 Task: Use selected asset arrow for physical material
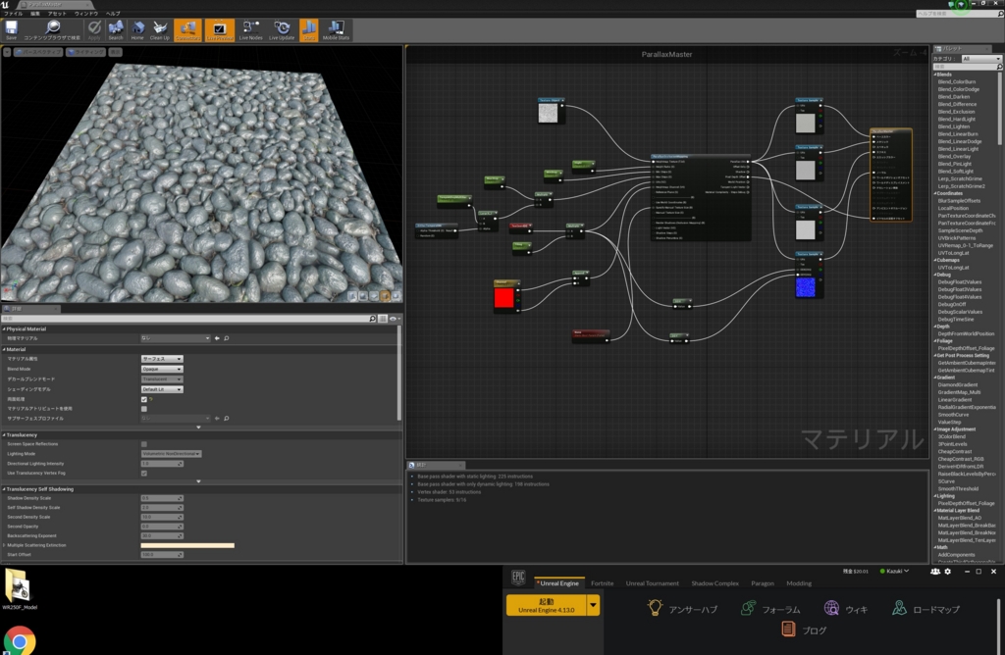pyautogui.click(x=217, y=338)
